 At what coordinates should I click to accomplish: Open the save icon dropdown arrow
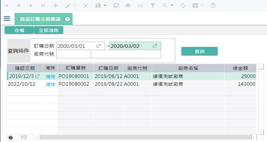105,5
